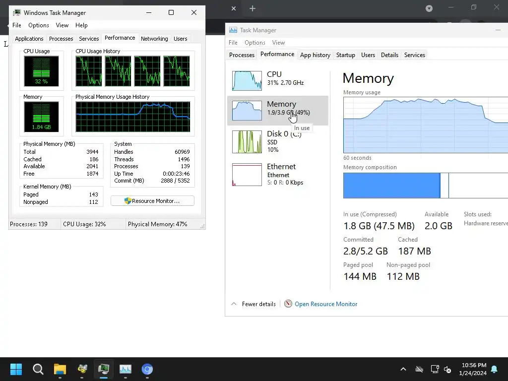Image resolution: width=508 pixels, height=381 pixels.
Task: Select the CPU performance graph thumbnail
Action: click(x=247, y=81)
